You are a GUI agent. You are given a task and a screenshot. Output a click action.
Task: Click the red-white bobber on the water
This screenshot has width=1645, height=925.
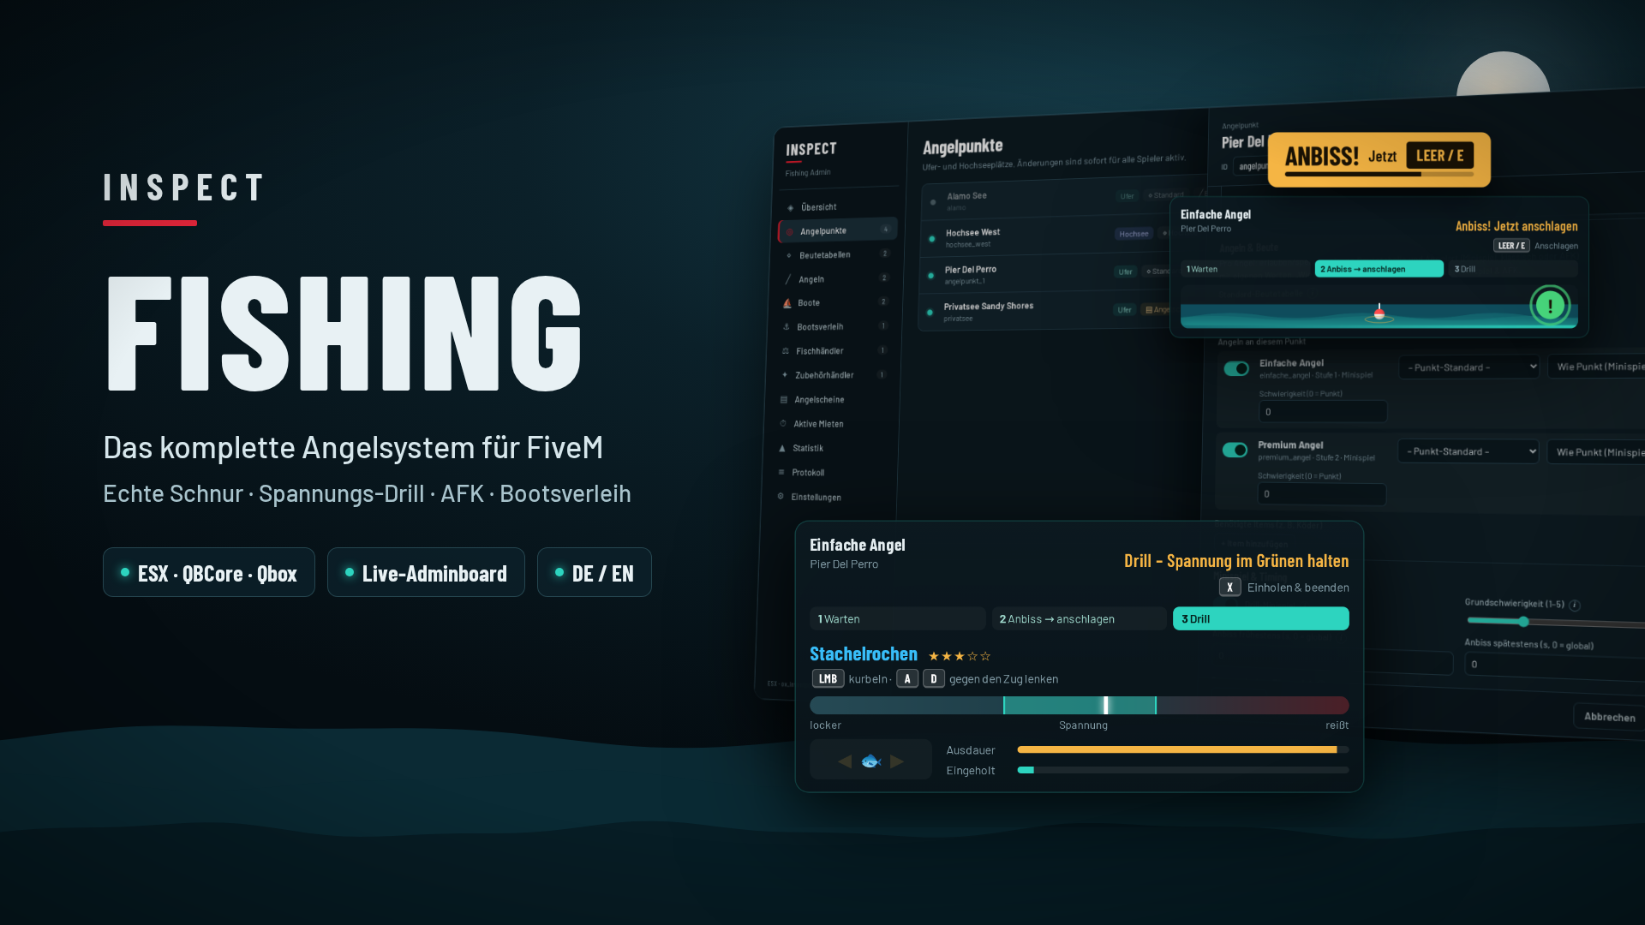tap(1379, 313)
